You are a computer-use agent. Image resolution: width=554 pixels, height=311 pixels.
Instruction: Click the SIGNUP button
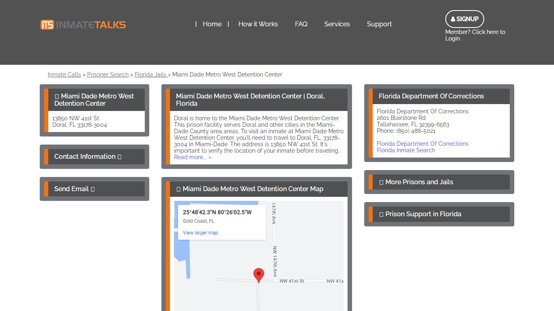pos(465,19)
